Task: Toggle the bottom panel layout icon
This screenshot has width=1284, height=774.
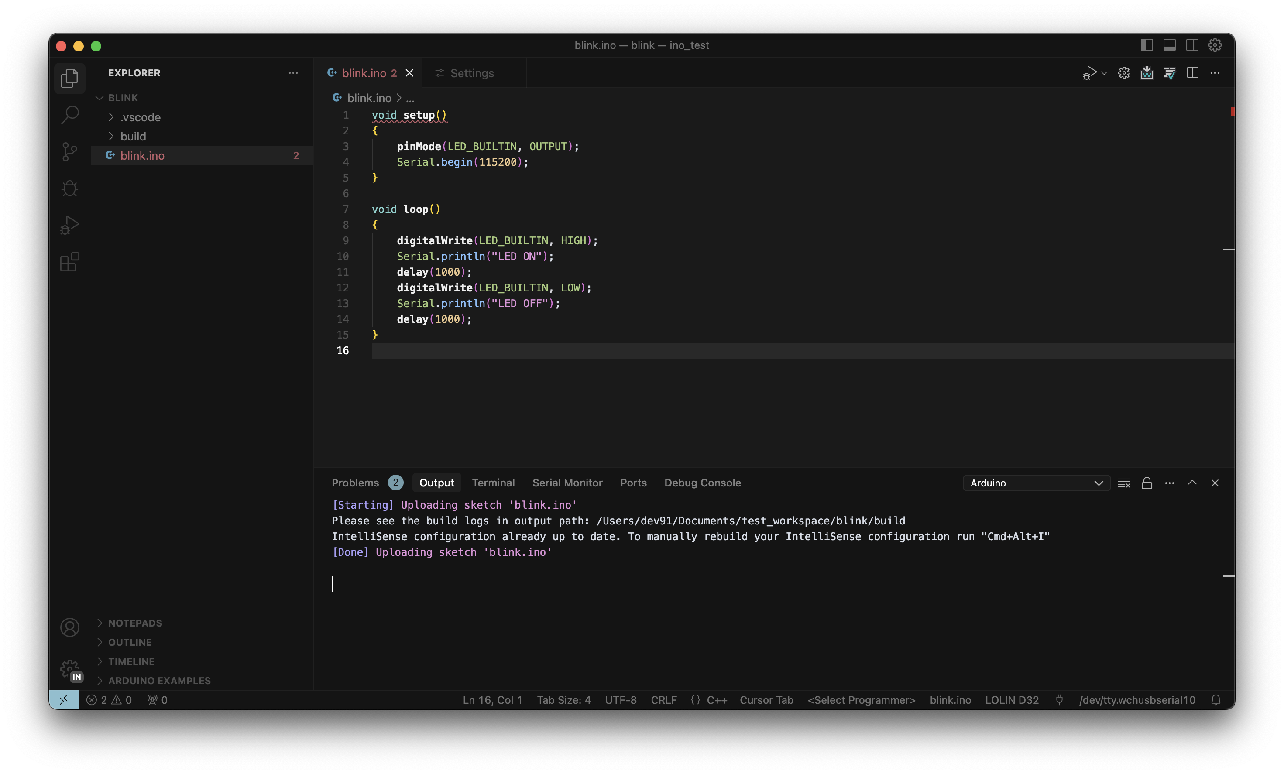Action: click(1169, 45)
